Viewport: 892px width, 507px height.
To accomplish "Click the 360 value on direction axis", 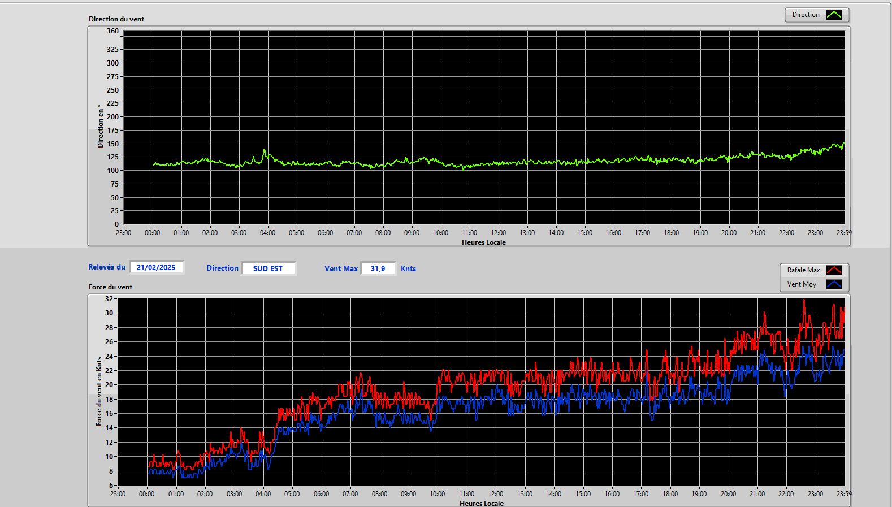I will click(x=112, y=31).
